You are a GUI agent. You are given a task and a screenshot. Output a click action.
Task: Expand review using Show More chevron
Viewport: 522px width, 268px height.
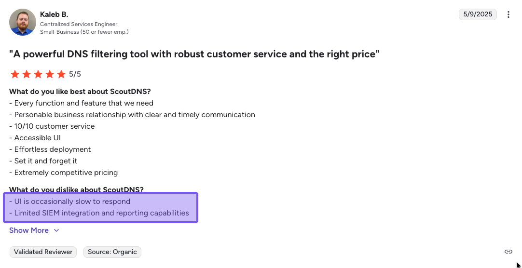[x=56, y=230]
